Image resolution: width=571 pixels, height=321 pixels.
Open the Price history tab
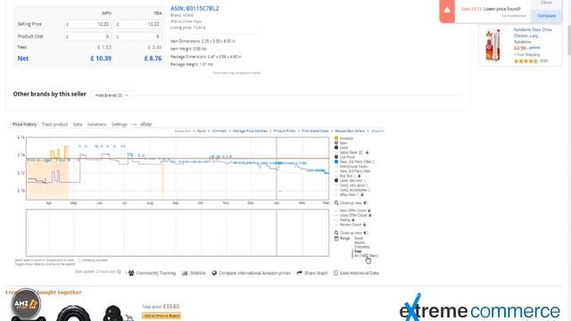click(x=24, y=125)
